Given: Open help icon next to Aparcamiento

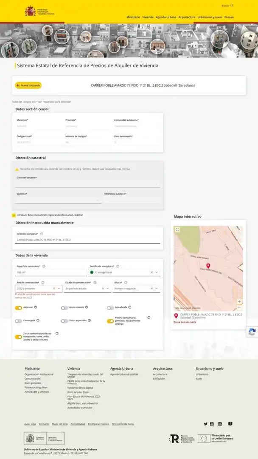Looking at the screenshot, I should point(87,307).
